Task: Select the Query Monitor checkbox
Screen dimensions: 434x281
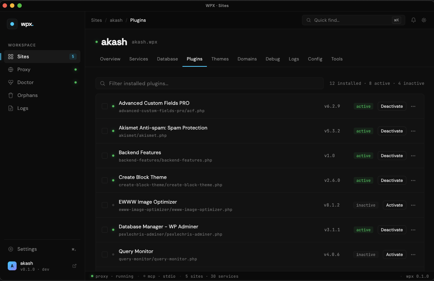Action: pos(105,254)
